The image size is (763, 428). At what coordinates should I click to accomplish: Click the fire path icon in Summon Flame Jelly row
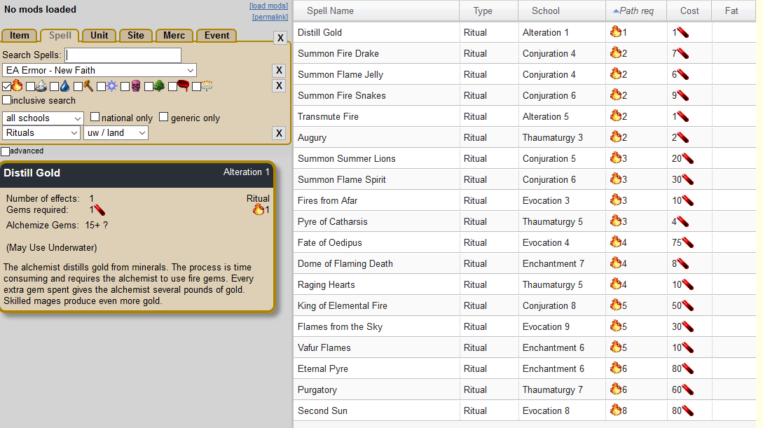click(x=616, y=74)
